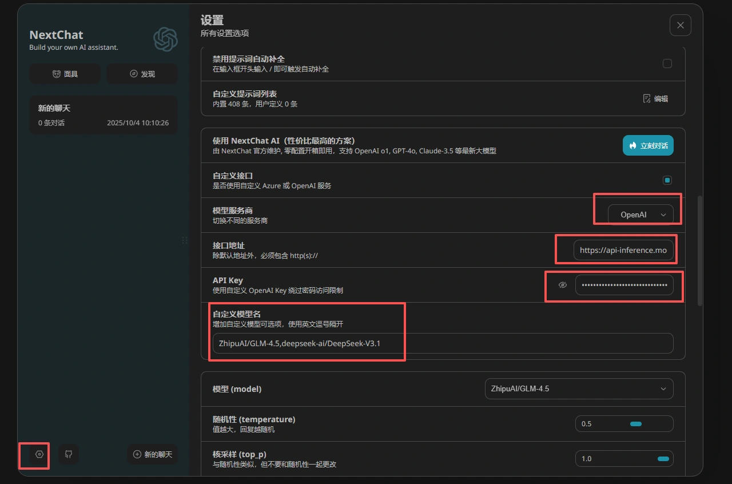The height and width of the screenshot is (484, 732).
Task: Click the sidebar resize drag handle
Action: [x=185, y=240]
